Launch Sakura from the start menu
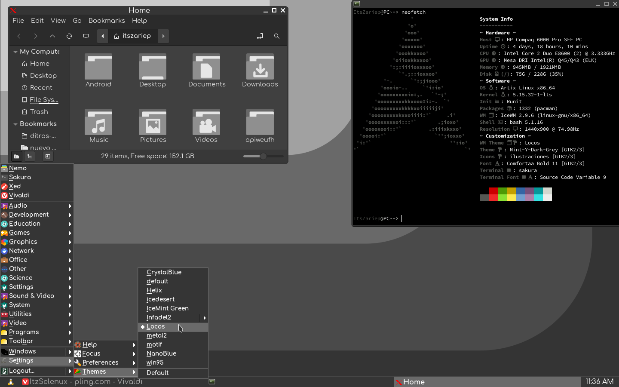Viewport: 619px width, 387px height. point(37,177)
